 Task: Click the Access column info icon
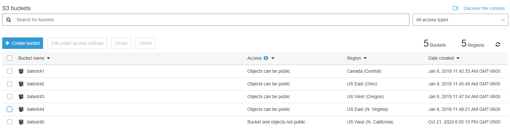point(266,58)
